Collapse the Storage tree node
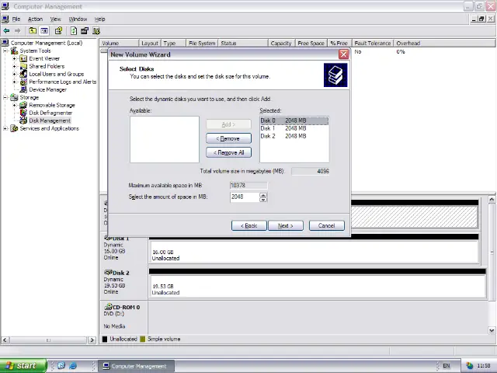The image size is (497, 373). [5, 97]
